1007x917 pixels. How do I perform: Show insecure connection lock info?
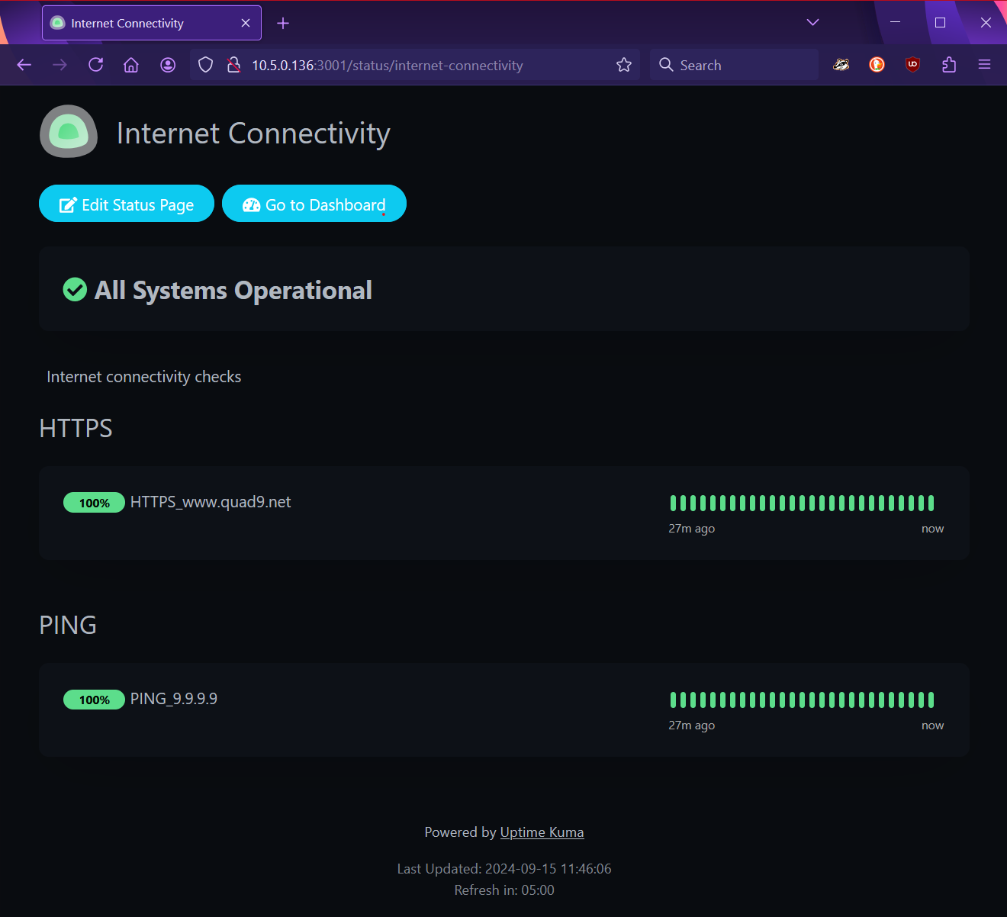234,65
